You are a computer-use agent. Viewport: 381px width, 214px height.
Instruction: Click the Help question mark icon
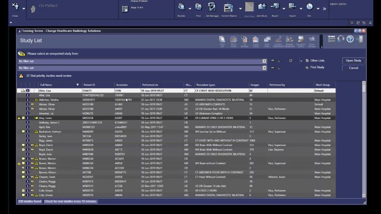(x=350, y=39)
